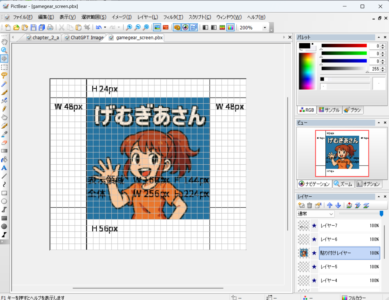Select the rectangular selection tool
389x300 pixels.
4,67
